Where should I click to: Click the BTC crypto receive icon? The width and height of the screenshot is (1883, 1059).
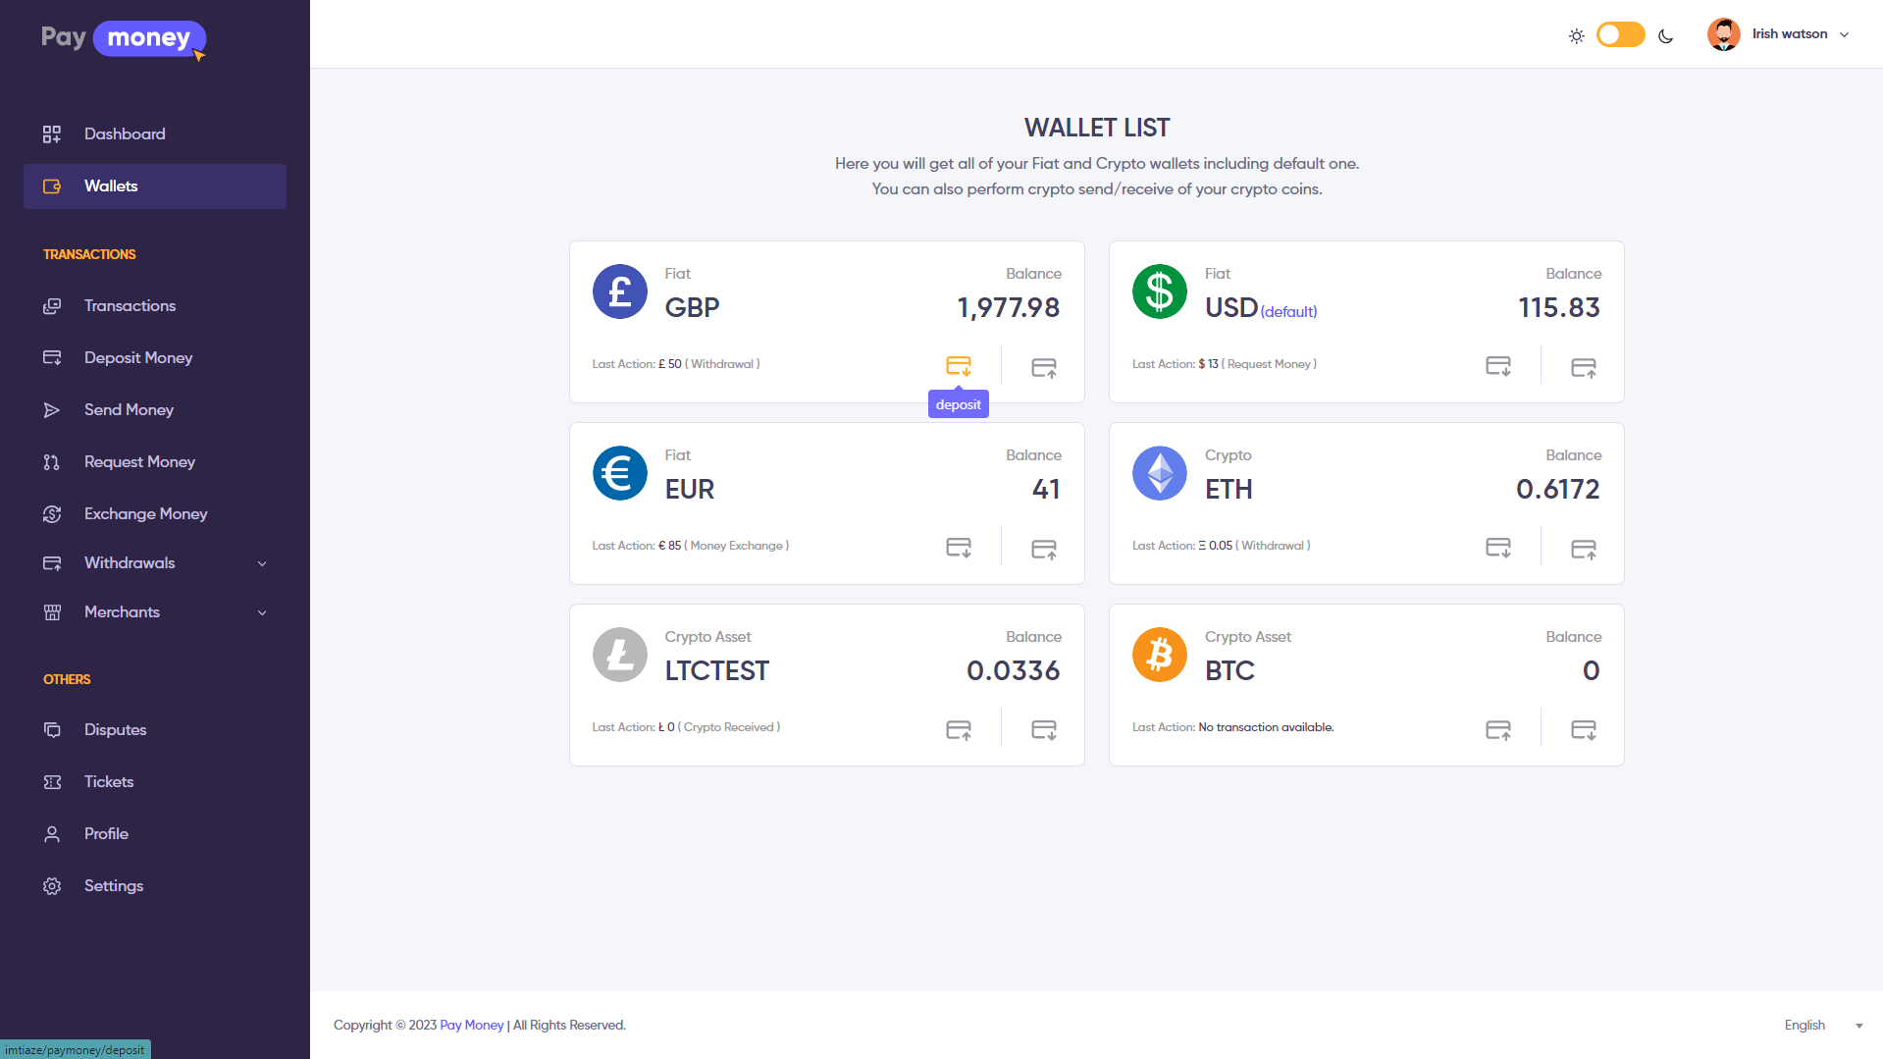click(x=1583, y=730)
